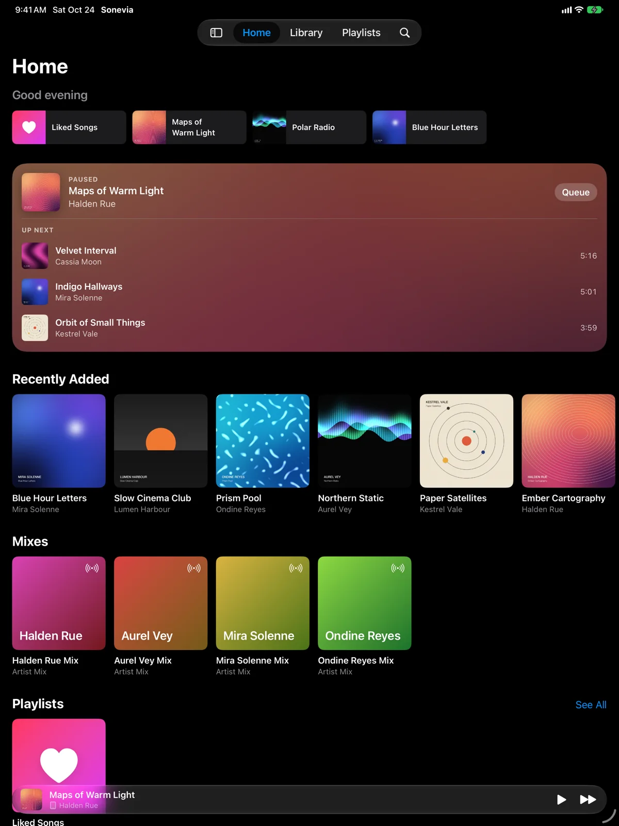Image resolution: width=619 pixels, height=826 pixels.
Task: Select the Velvet Interval artwork icon
Action: tap(35, 256)
